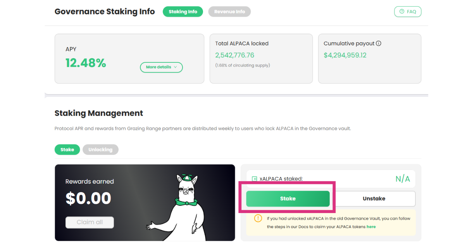Switch to Staking Info view

[183, 12]
